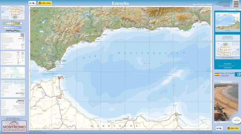241x134 pixels.
Task: Select the green-to-brown elevation color scale
Action: tap(12, 23)
